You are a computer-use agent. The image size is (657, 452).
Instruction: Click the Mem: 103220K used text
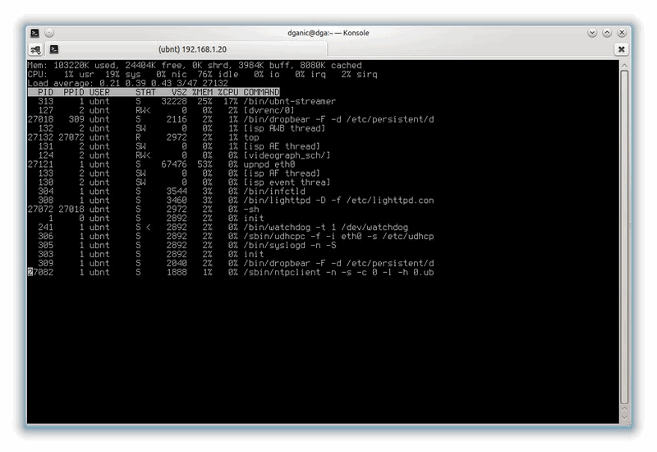71,66
